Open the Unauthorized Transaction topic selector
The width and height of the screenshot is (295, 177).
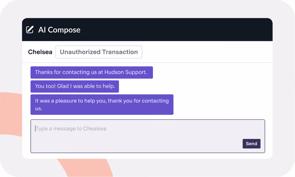coord(99,52)
